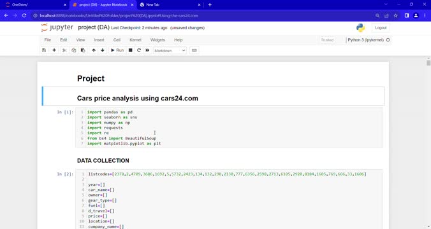Move selected cell up arrow
431x229 pixels.
coord(94,50)
